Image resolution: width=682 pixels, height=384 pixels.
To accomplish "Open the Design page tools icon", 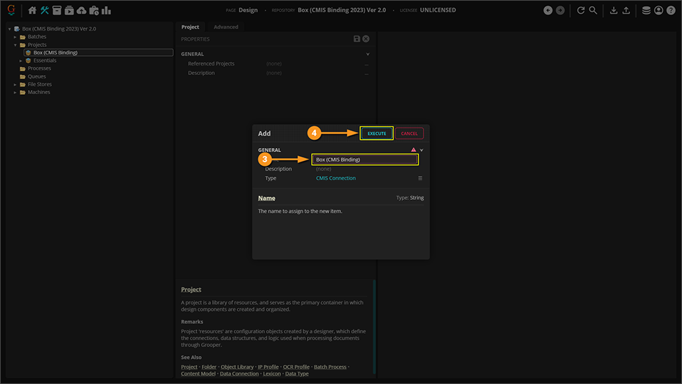I will [44, 10].
